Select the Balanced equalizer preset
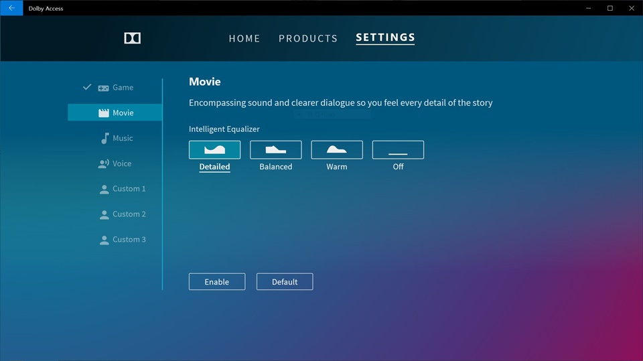The width and height of the screenshot is (643, 361). tap(276, 150)
